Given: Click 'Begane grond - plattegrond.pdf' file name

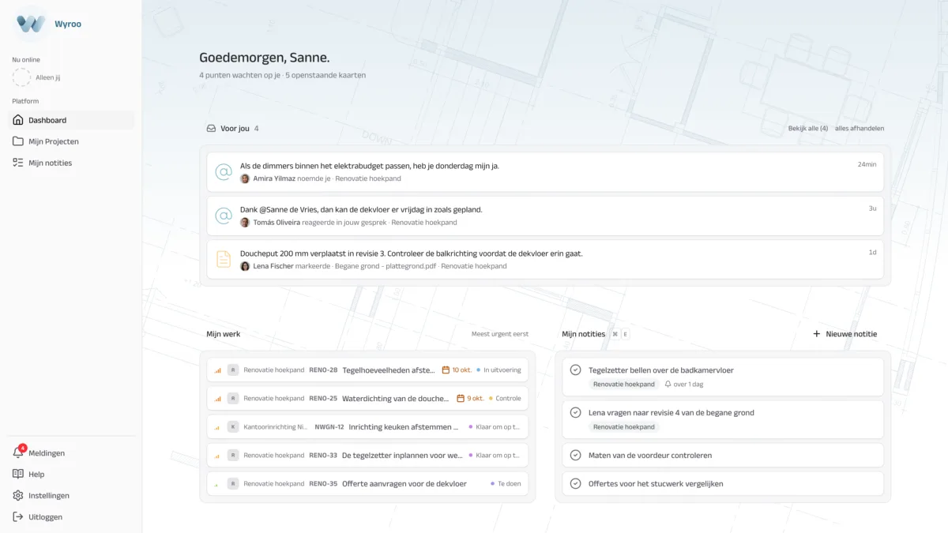Looking at the screenshot, I should click(x=386, y=266).
